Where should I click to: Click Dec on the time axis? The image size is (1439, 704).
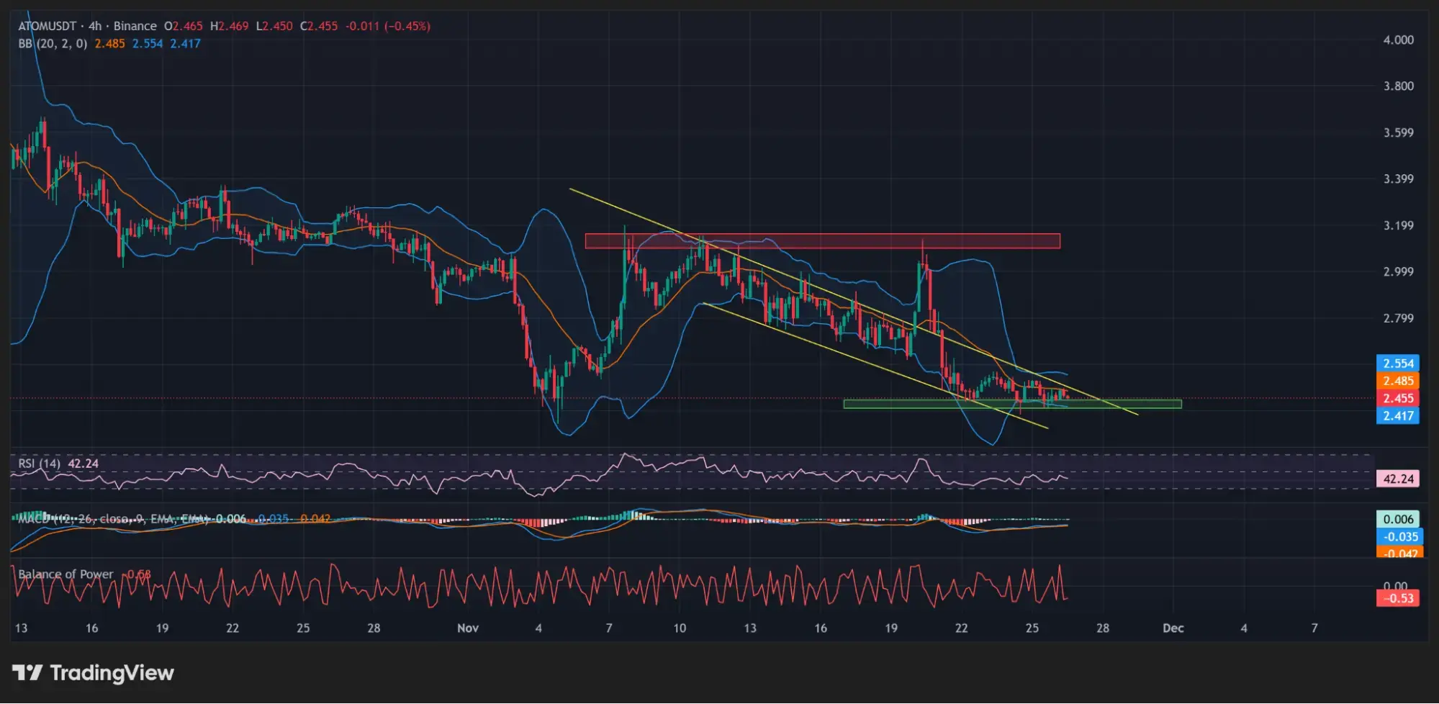click(x=1173, y=628)
